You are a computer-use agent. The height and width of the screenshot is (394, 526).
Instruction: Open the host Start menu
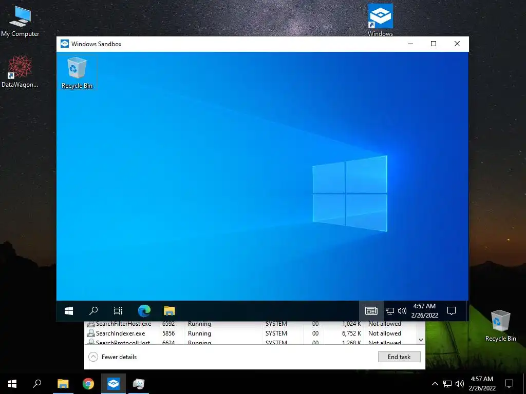pyautogui.click(x=12, y=384)
